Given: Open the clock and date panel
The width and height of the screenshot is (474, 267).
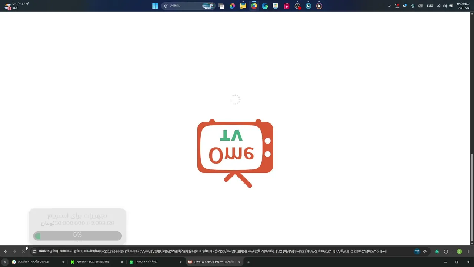Looking at the screenshot, I should click(464, 6).
